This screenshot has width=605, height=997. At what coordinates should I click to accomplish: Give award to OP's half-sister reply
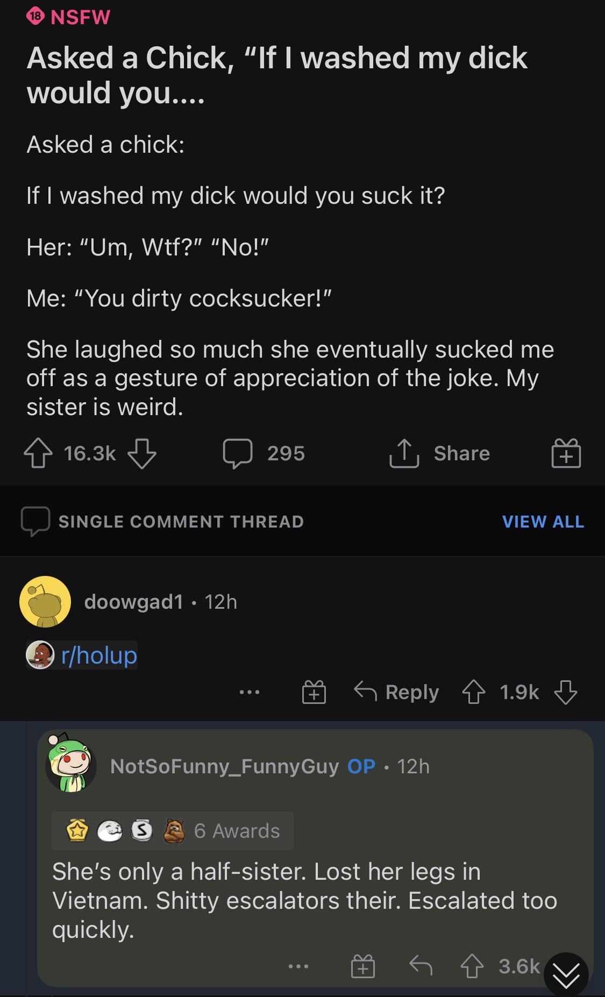(x=363, y=967)
